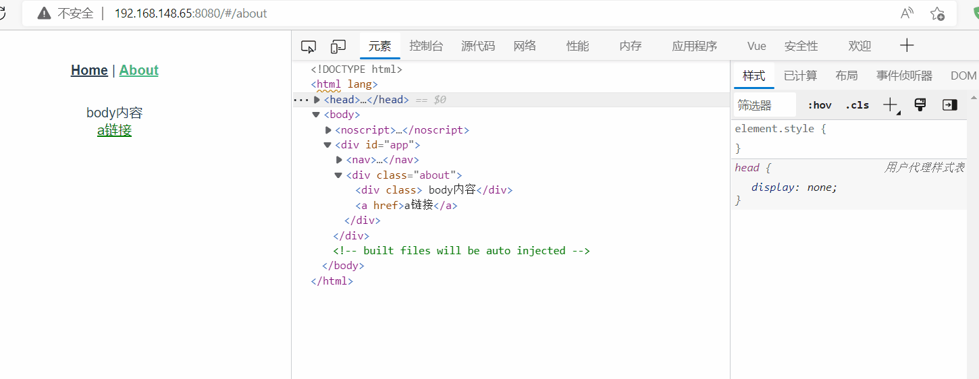979x379 pixels.
Task: Click the a链接 link on the page
Action: click(114, 130)
